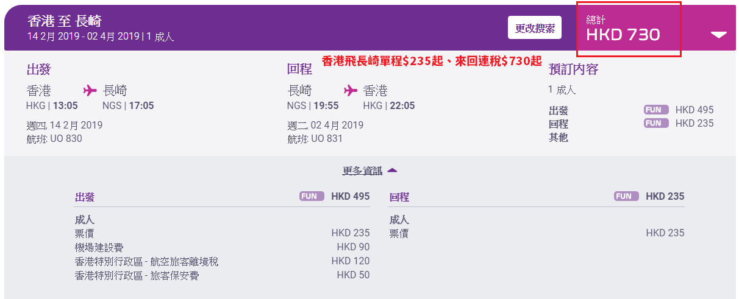Click FUN badge in 回程 fare breakdown
Viewport: 739px width, 299px height.
[x=627, y=196]
